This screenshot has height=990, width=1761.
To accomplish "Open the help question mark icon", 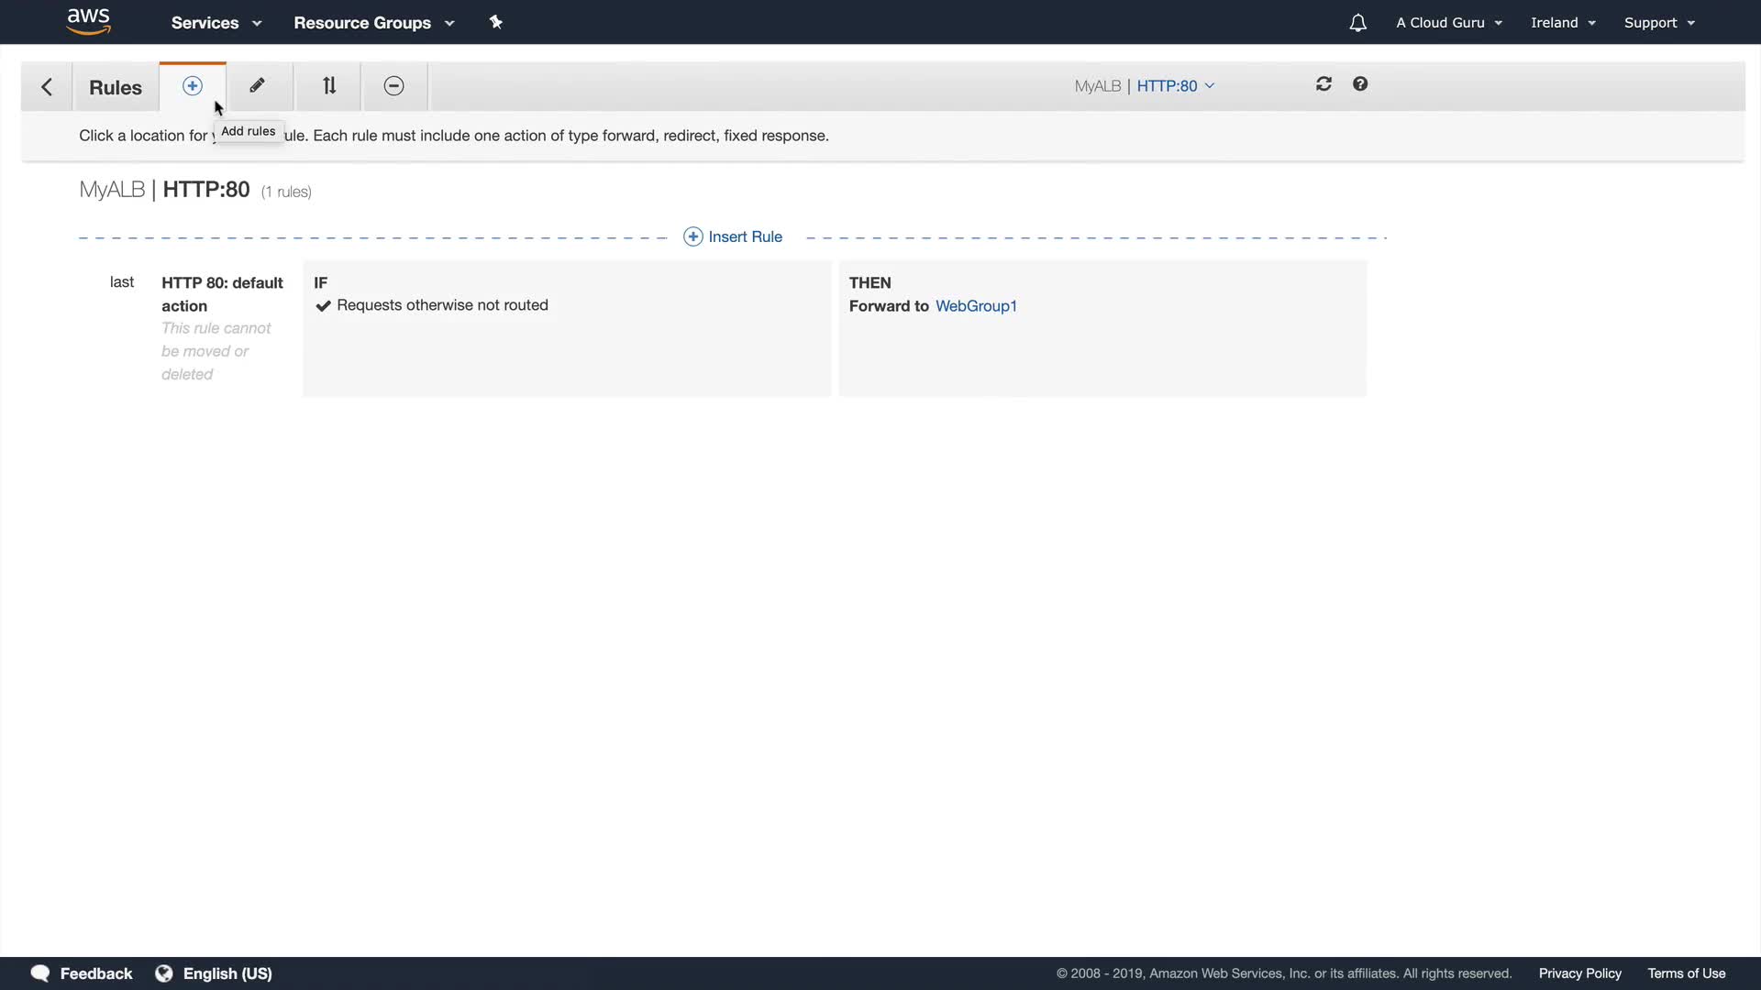I will (x=1360, y=84).
